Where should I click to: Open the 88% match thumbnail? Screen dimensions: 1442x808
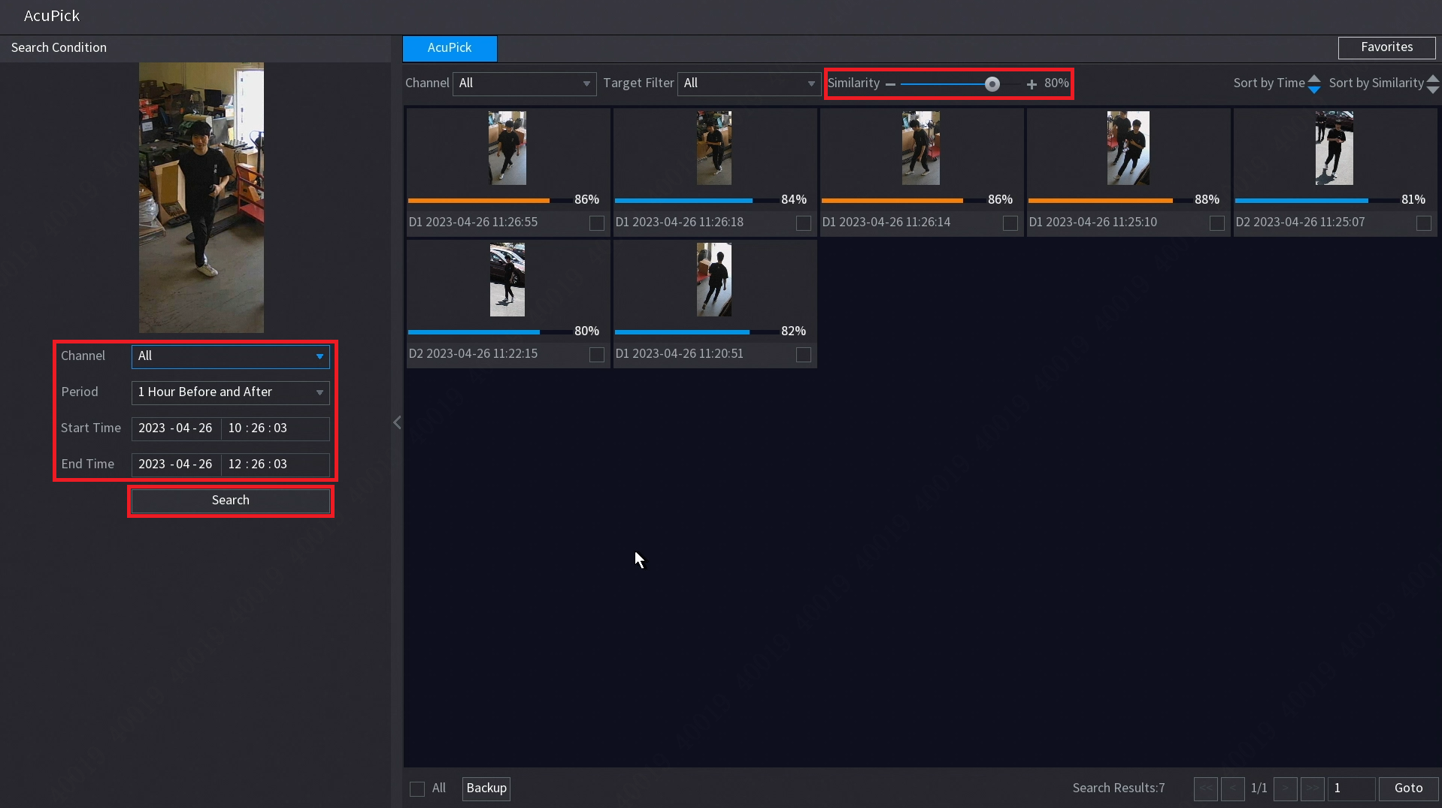pyautogui.click(x=1128, y=148)
